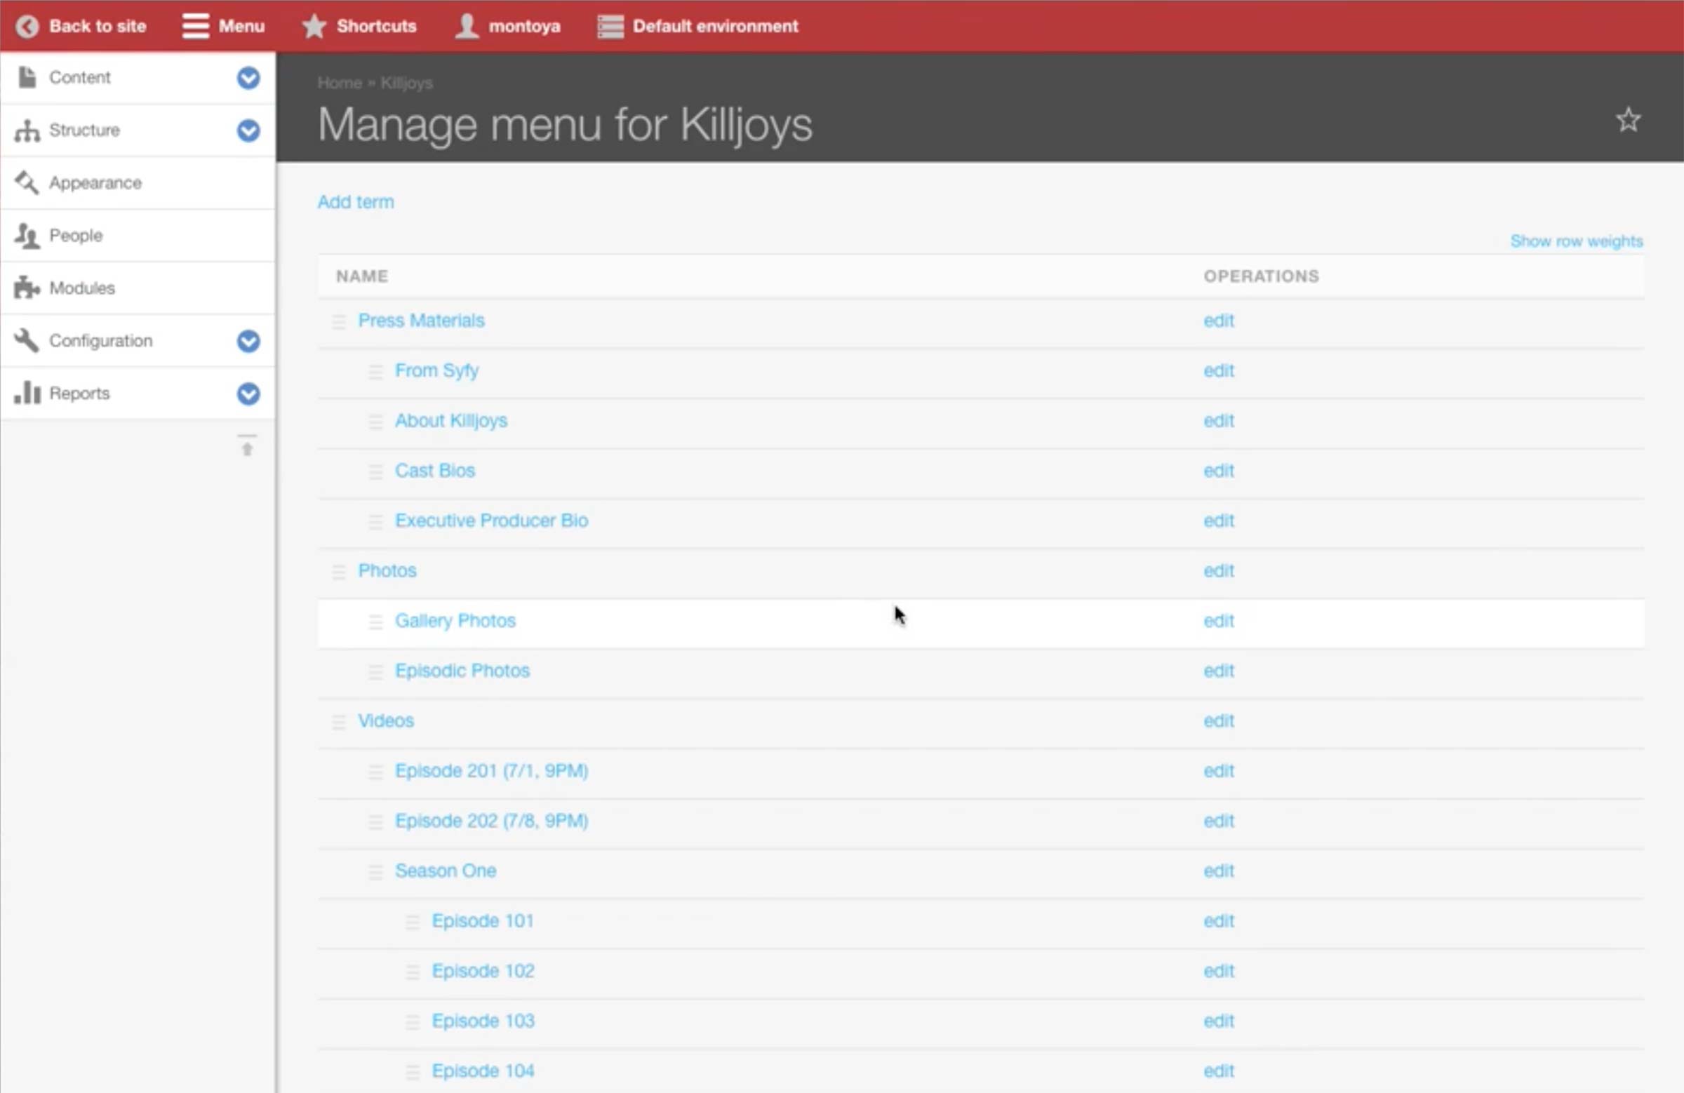
Task: Add page to shortcuts with star outline
Action: [1627, 119]
